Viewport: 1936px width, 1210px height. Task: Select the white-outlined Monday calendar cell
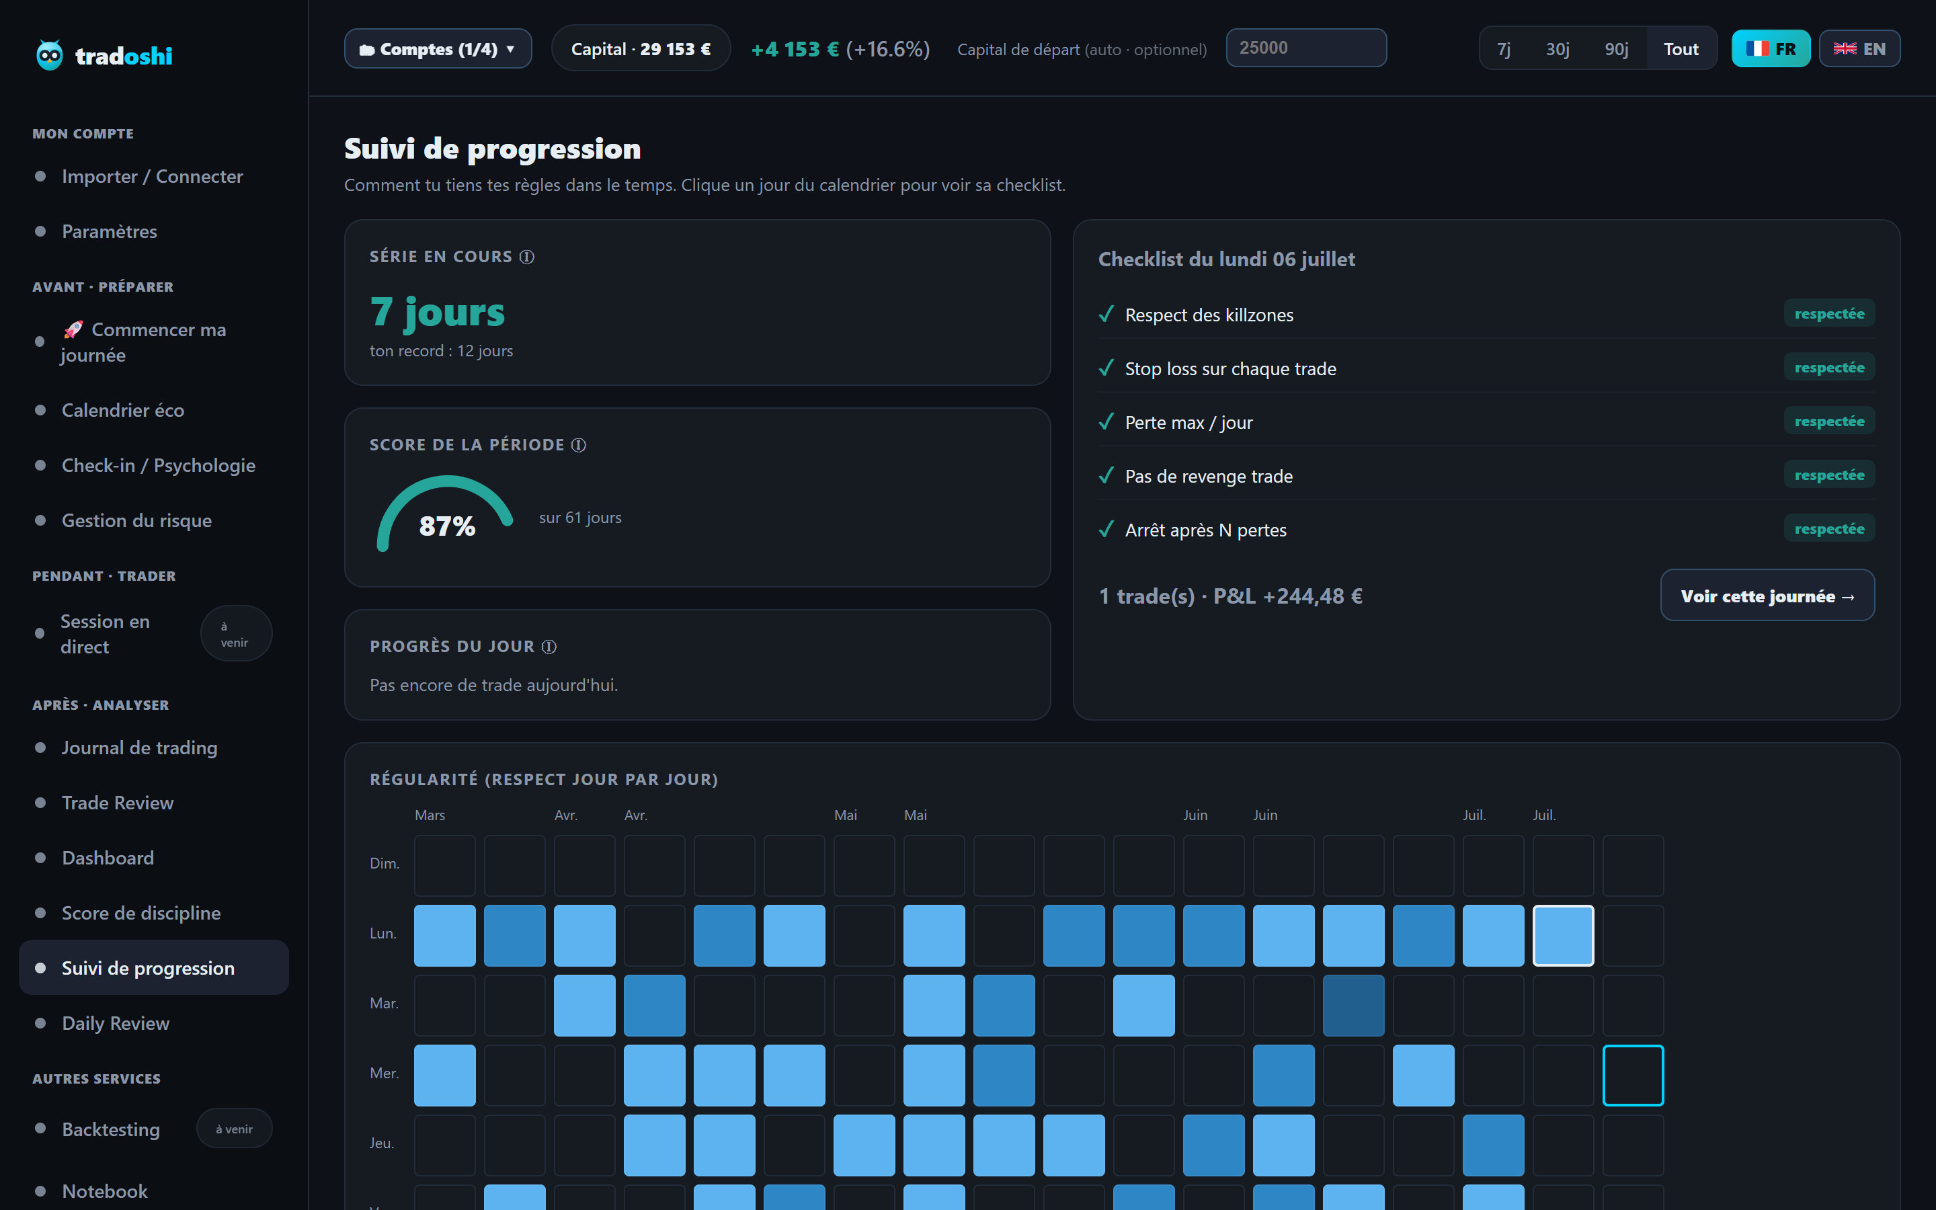(x=1563, y=936)
